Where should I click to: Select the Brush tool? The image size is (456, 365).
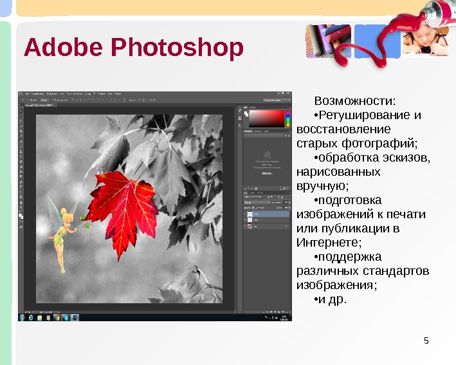pos(23,146)
